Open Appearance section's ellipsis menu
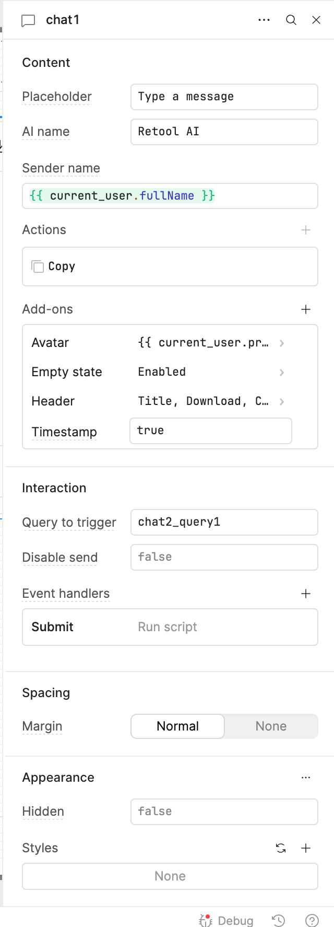The image size is (334, 927). [306, 778]
